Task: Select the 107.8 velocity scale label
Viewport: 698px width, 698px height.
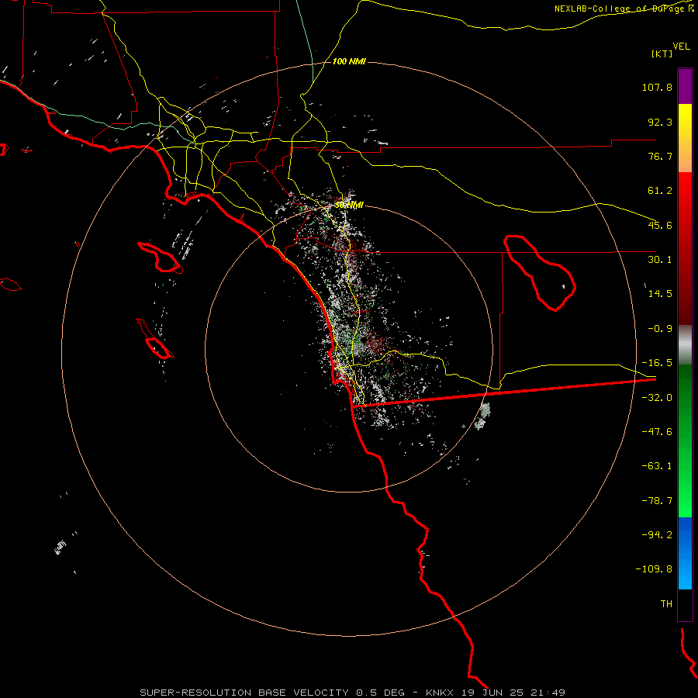Action: 657,87
